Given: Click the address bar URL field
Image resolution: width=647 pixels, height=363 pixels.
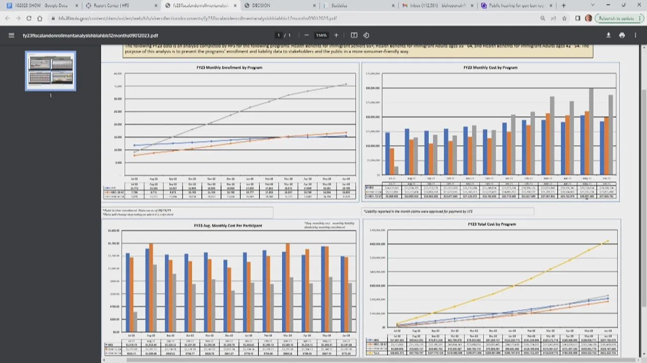Looking at the screenshot, I should pos(293,18).
